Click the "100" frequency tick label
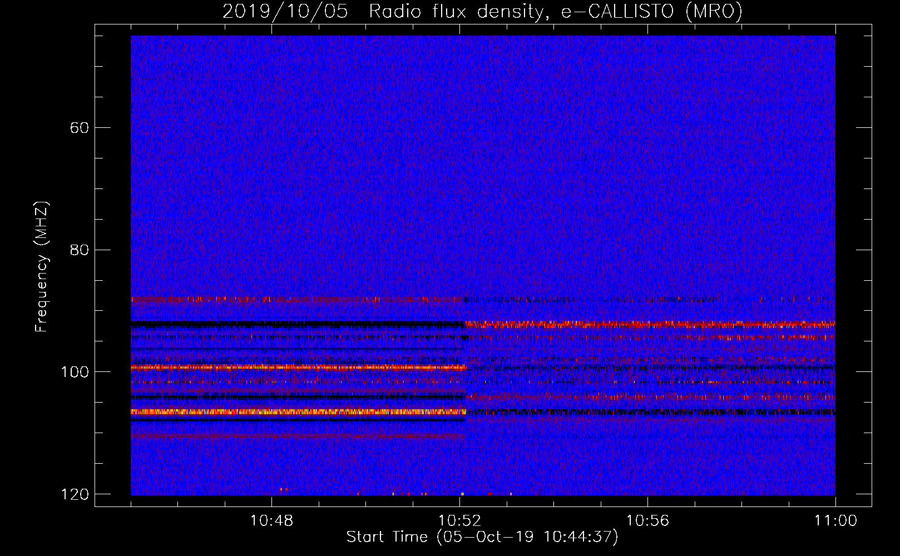 [75, 372]
